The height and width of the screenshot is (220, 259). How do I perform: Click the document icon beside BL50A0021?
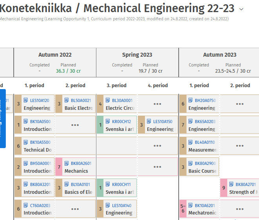tap(67, 100)
